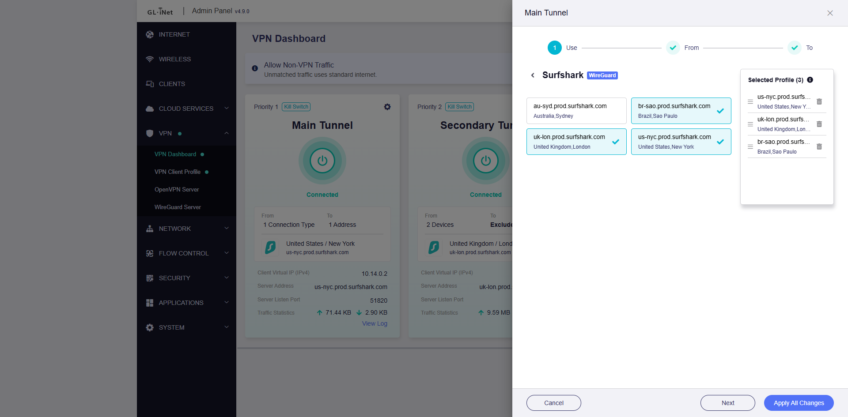Expand FLOW CONTROL sidebar menu
848x417 pixels.
point(186,253)
